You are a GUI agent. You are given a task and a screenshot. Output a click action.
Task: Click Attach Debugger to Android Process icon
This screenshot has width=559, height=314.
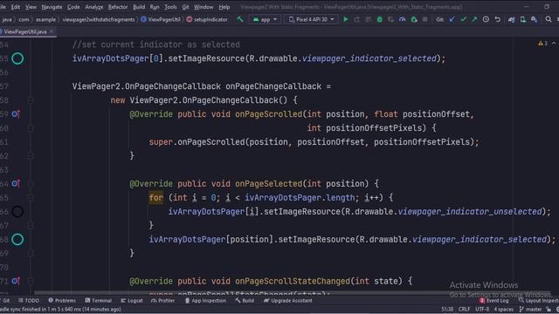(x=413, y=19)
